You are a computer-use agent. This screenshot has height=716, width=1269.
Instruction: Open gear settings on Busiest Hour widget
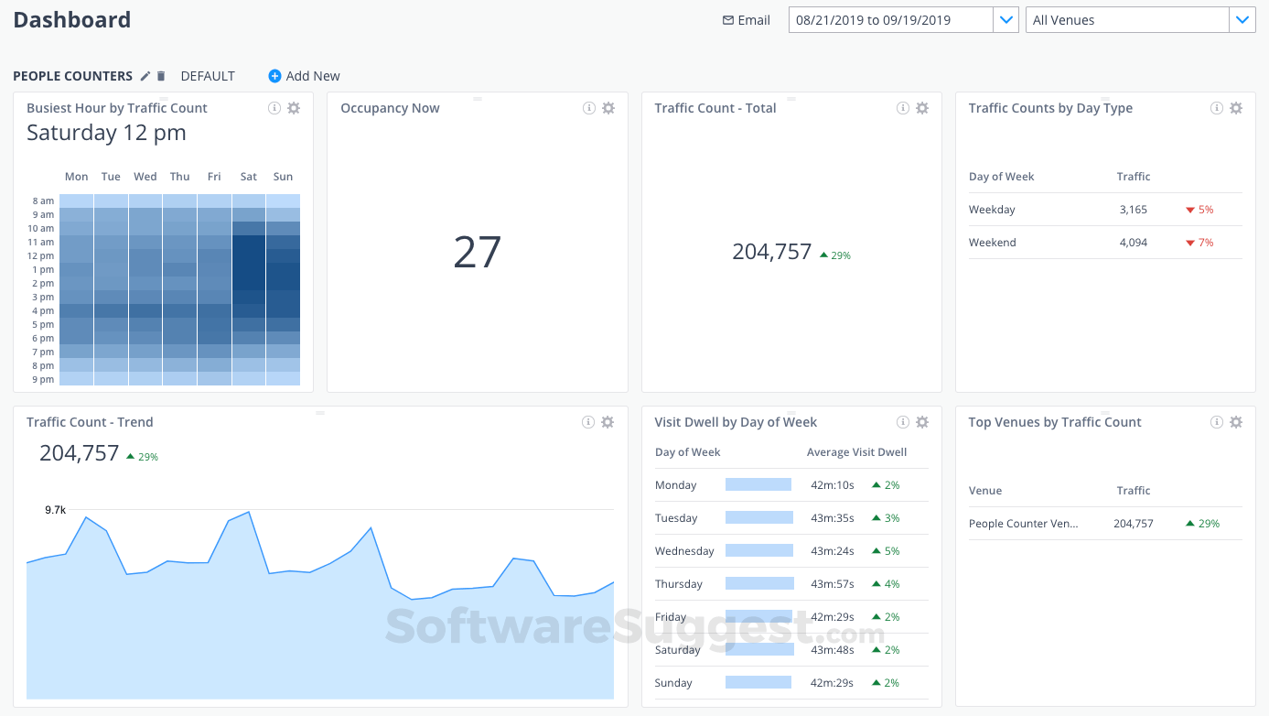(x=294, y=107)
